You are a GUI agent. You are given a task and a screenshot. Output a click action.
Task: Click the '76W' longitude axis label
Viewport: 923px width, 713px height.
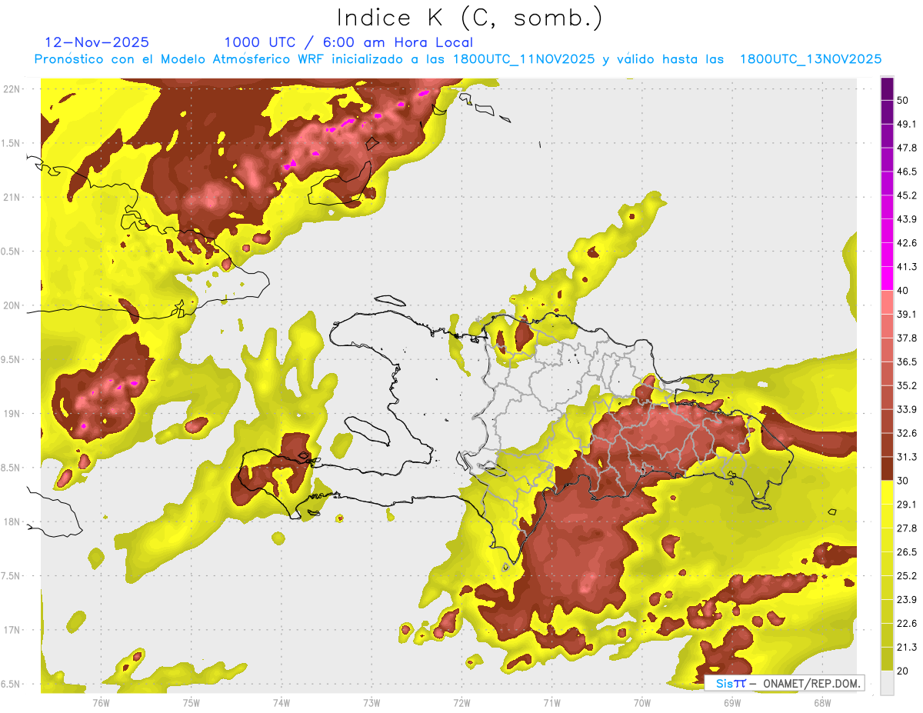click(x=102, y=703)
